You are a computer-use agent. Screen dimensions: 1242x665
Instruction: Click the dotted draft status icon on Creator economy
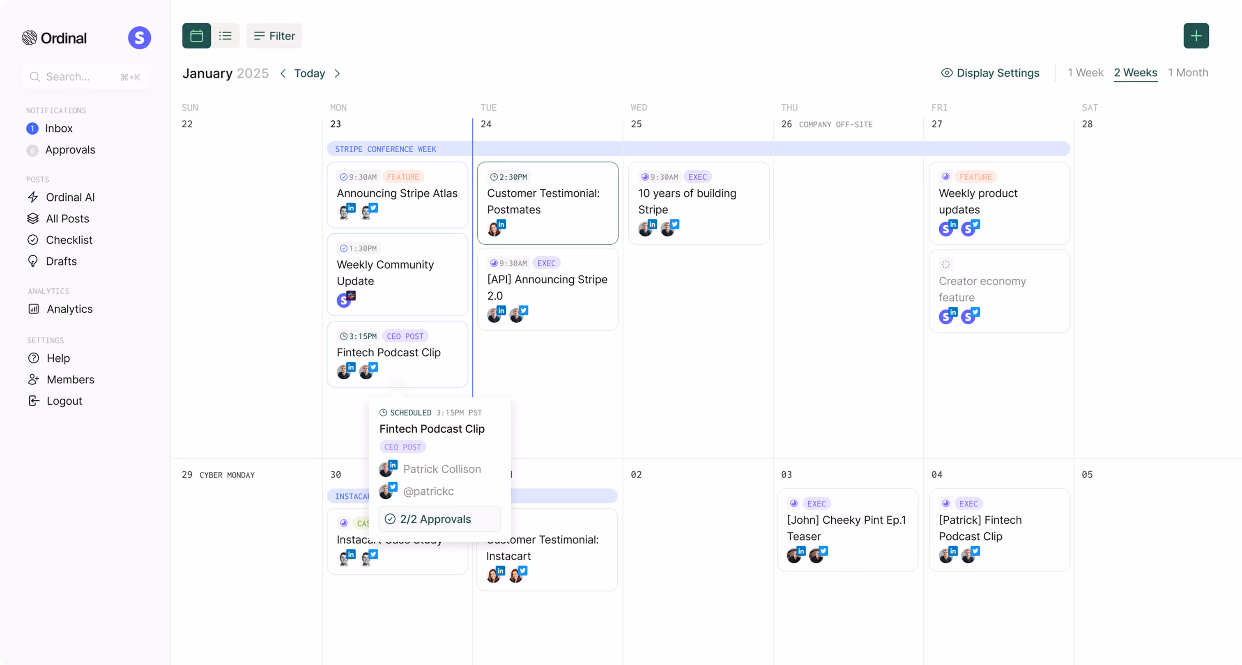(x=945, y=264)
